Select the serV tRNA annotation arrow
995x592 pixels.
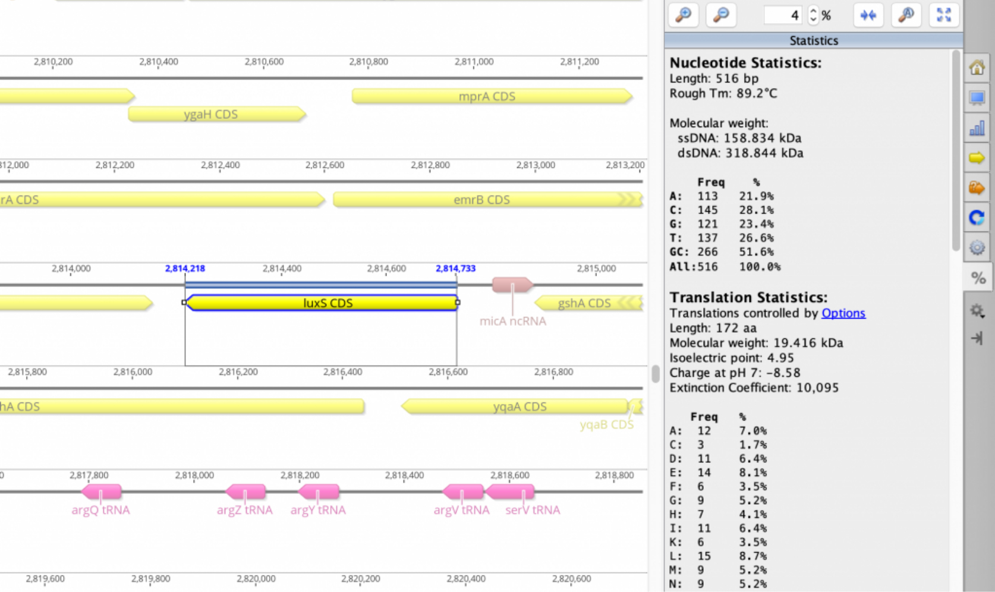pyautogui.click(x=510, y=492)
